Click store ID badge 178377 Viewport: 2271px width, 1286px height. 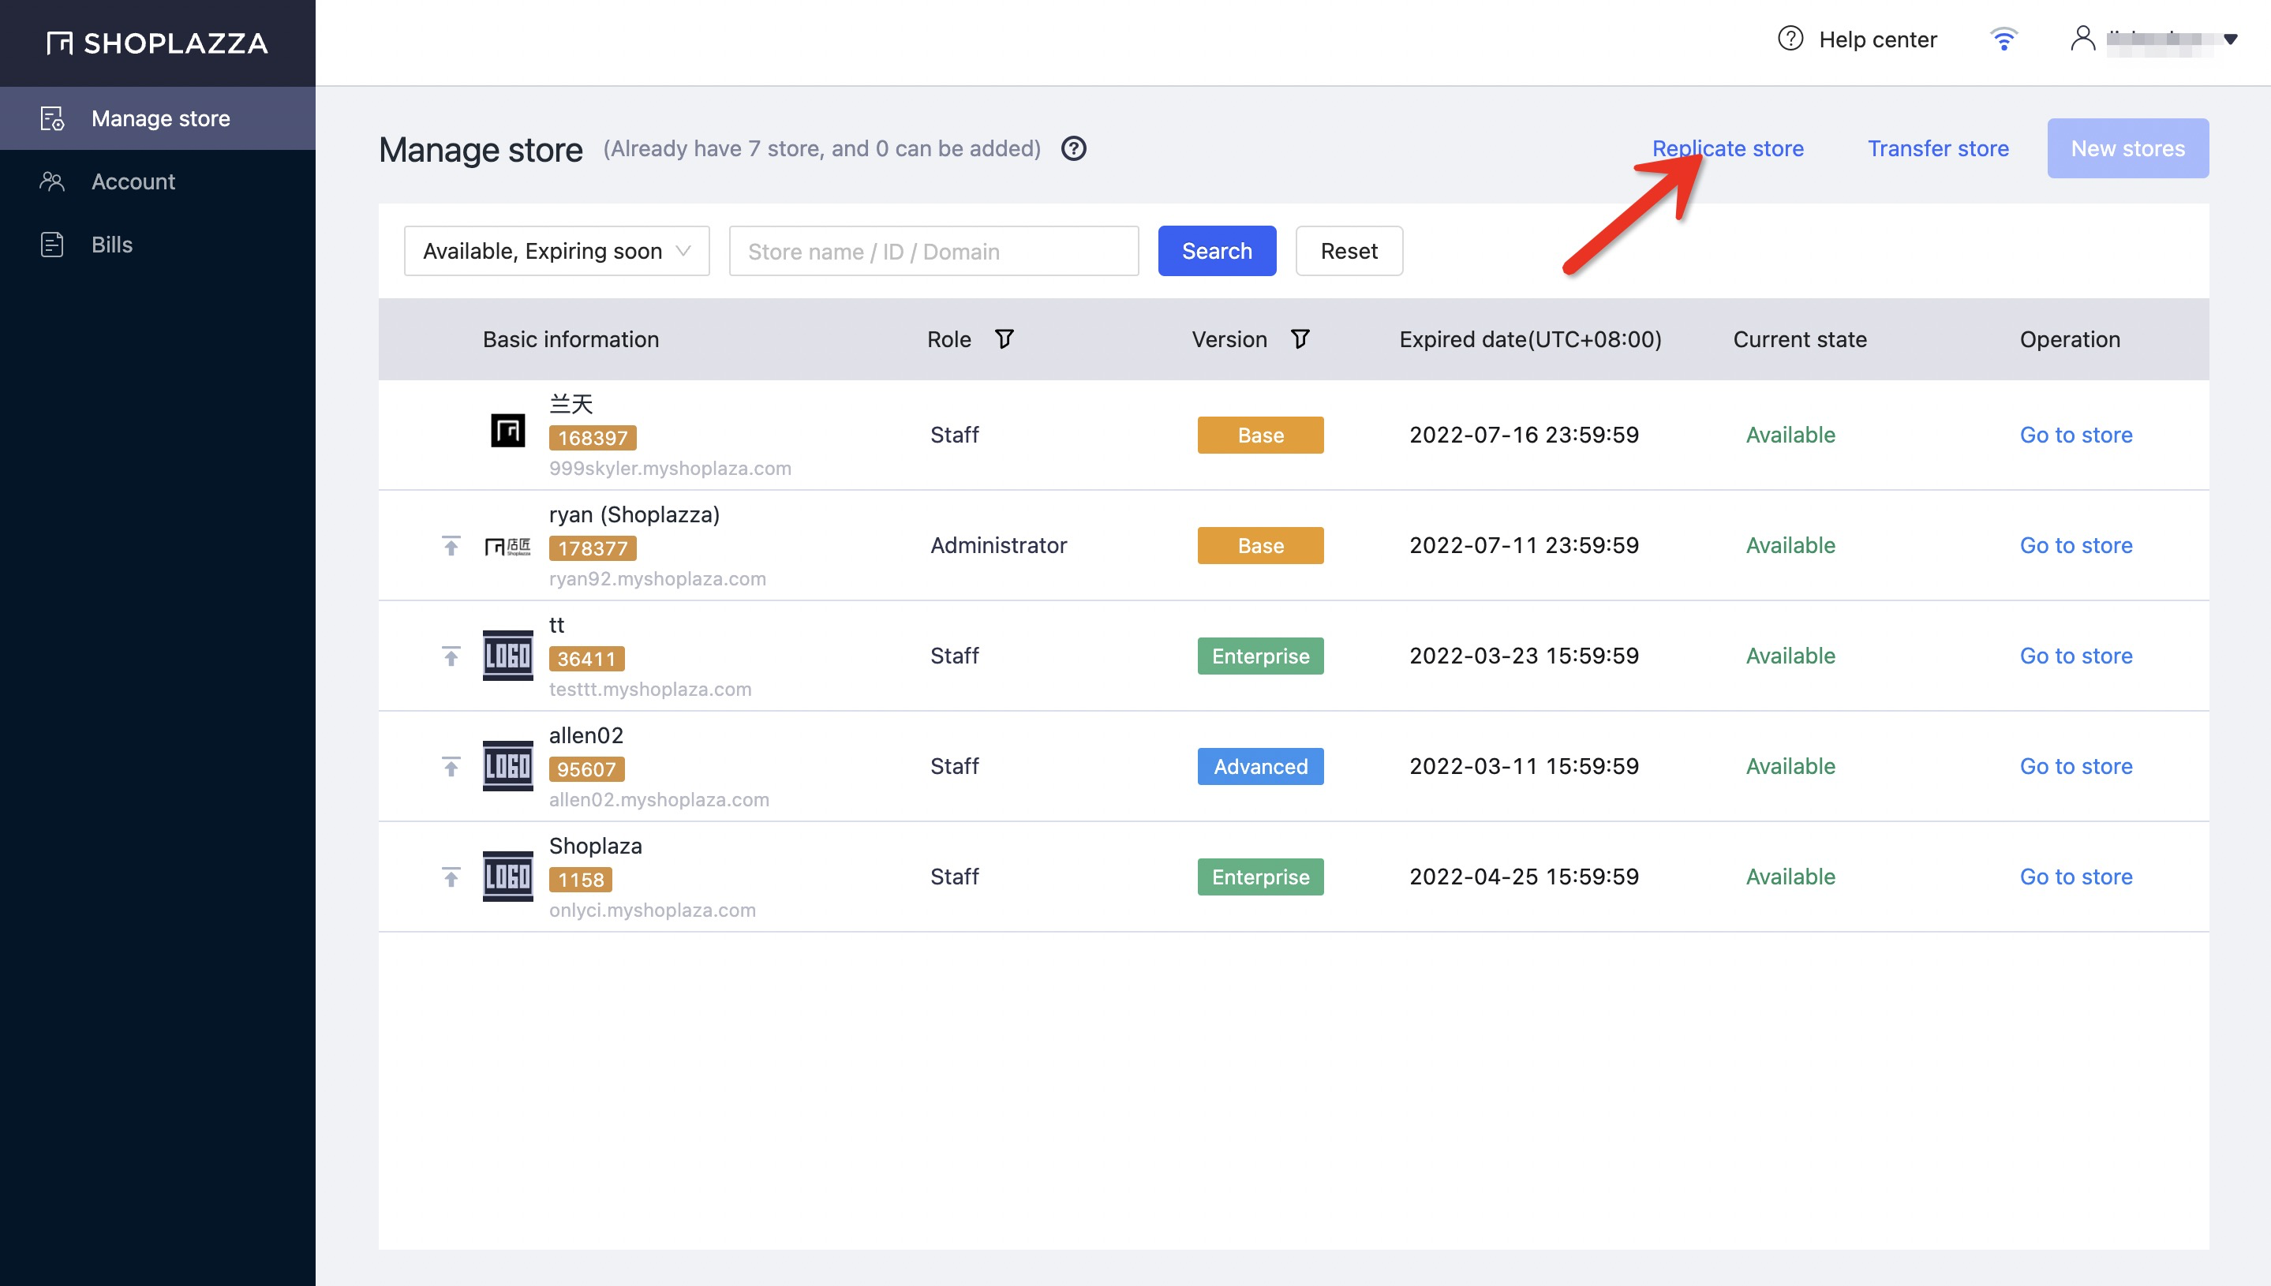[593, 548]
